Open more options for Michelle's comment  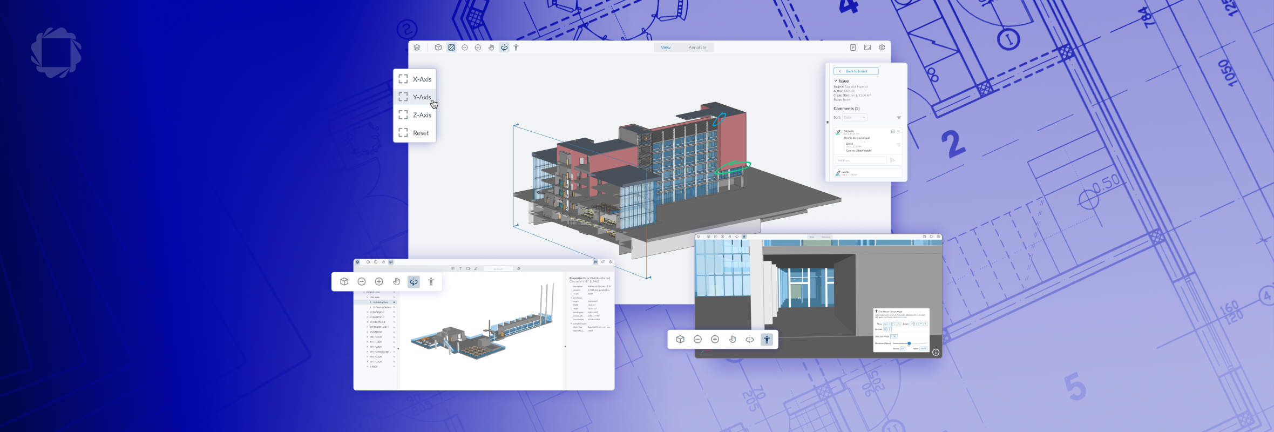899,131
